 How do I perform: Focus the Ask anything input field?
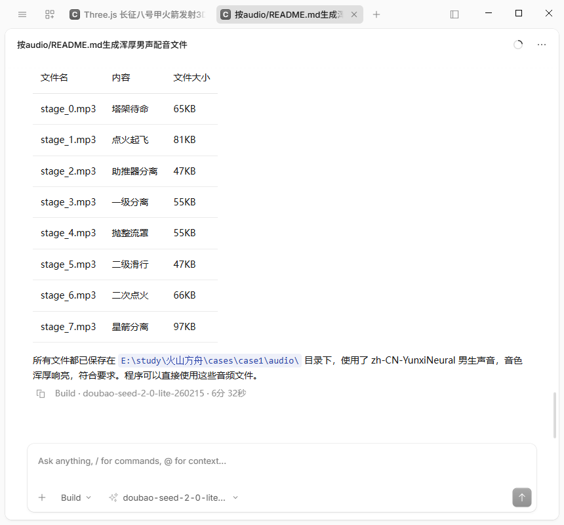click(282, 461)
